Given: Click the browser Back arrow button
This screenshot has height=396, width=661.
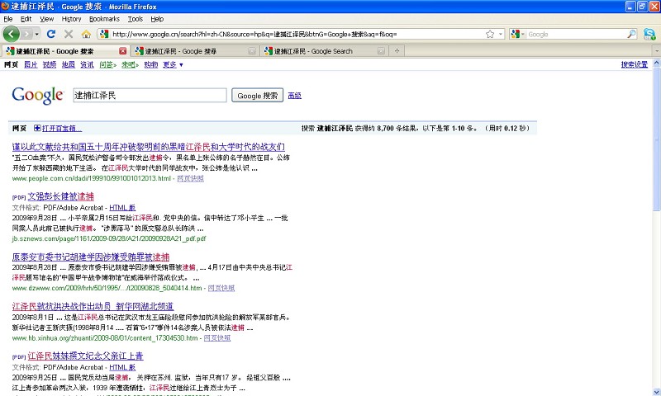Looking at the screenshot, I should click(x=12, y=34).
